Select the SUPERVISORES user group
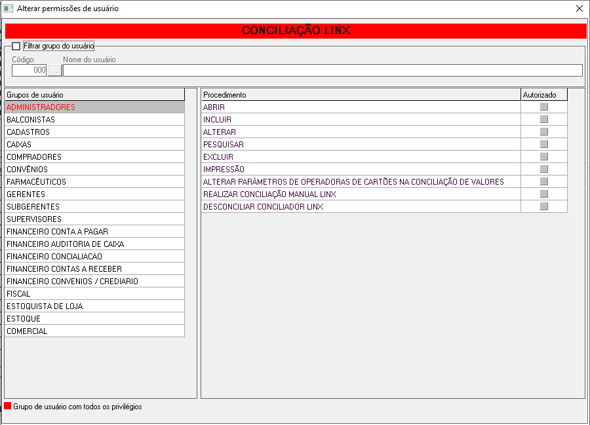Viewport: 590px width, 425px height. click(x=94, y=219)
